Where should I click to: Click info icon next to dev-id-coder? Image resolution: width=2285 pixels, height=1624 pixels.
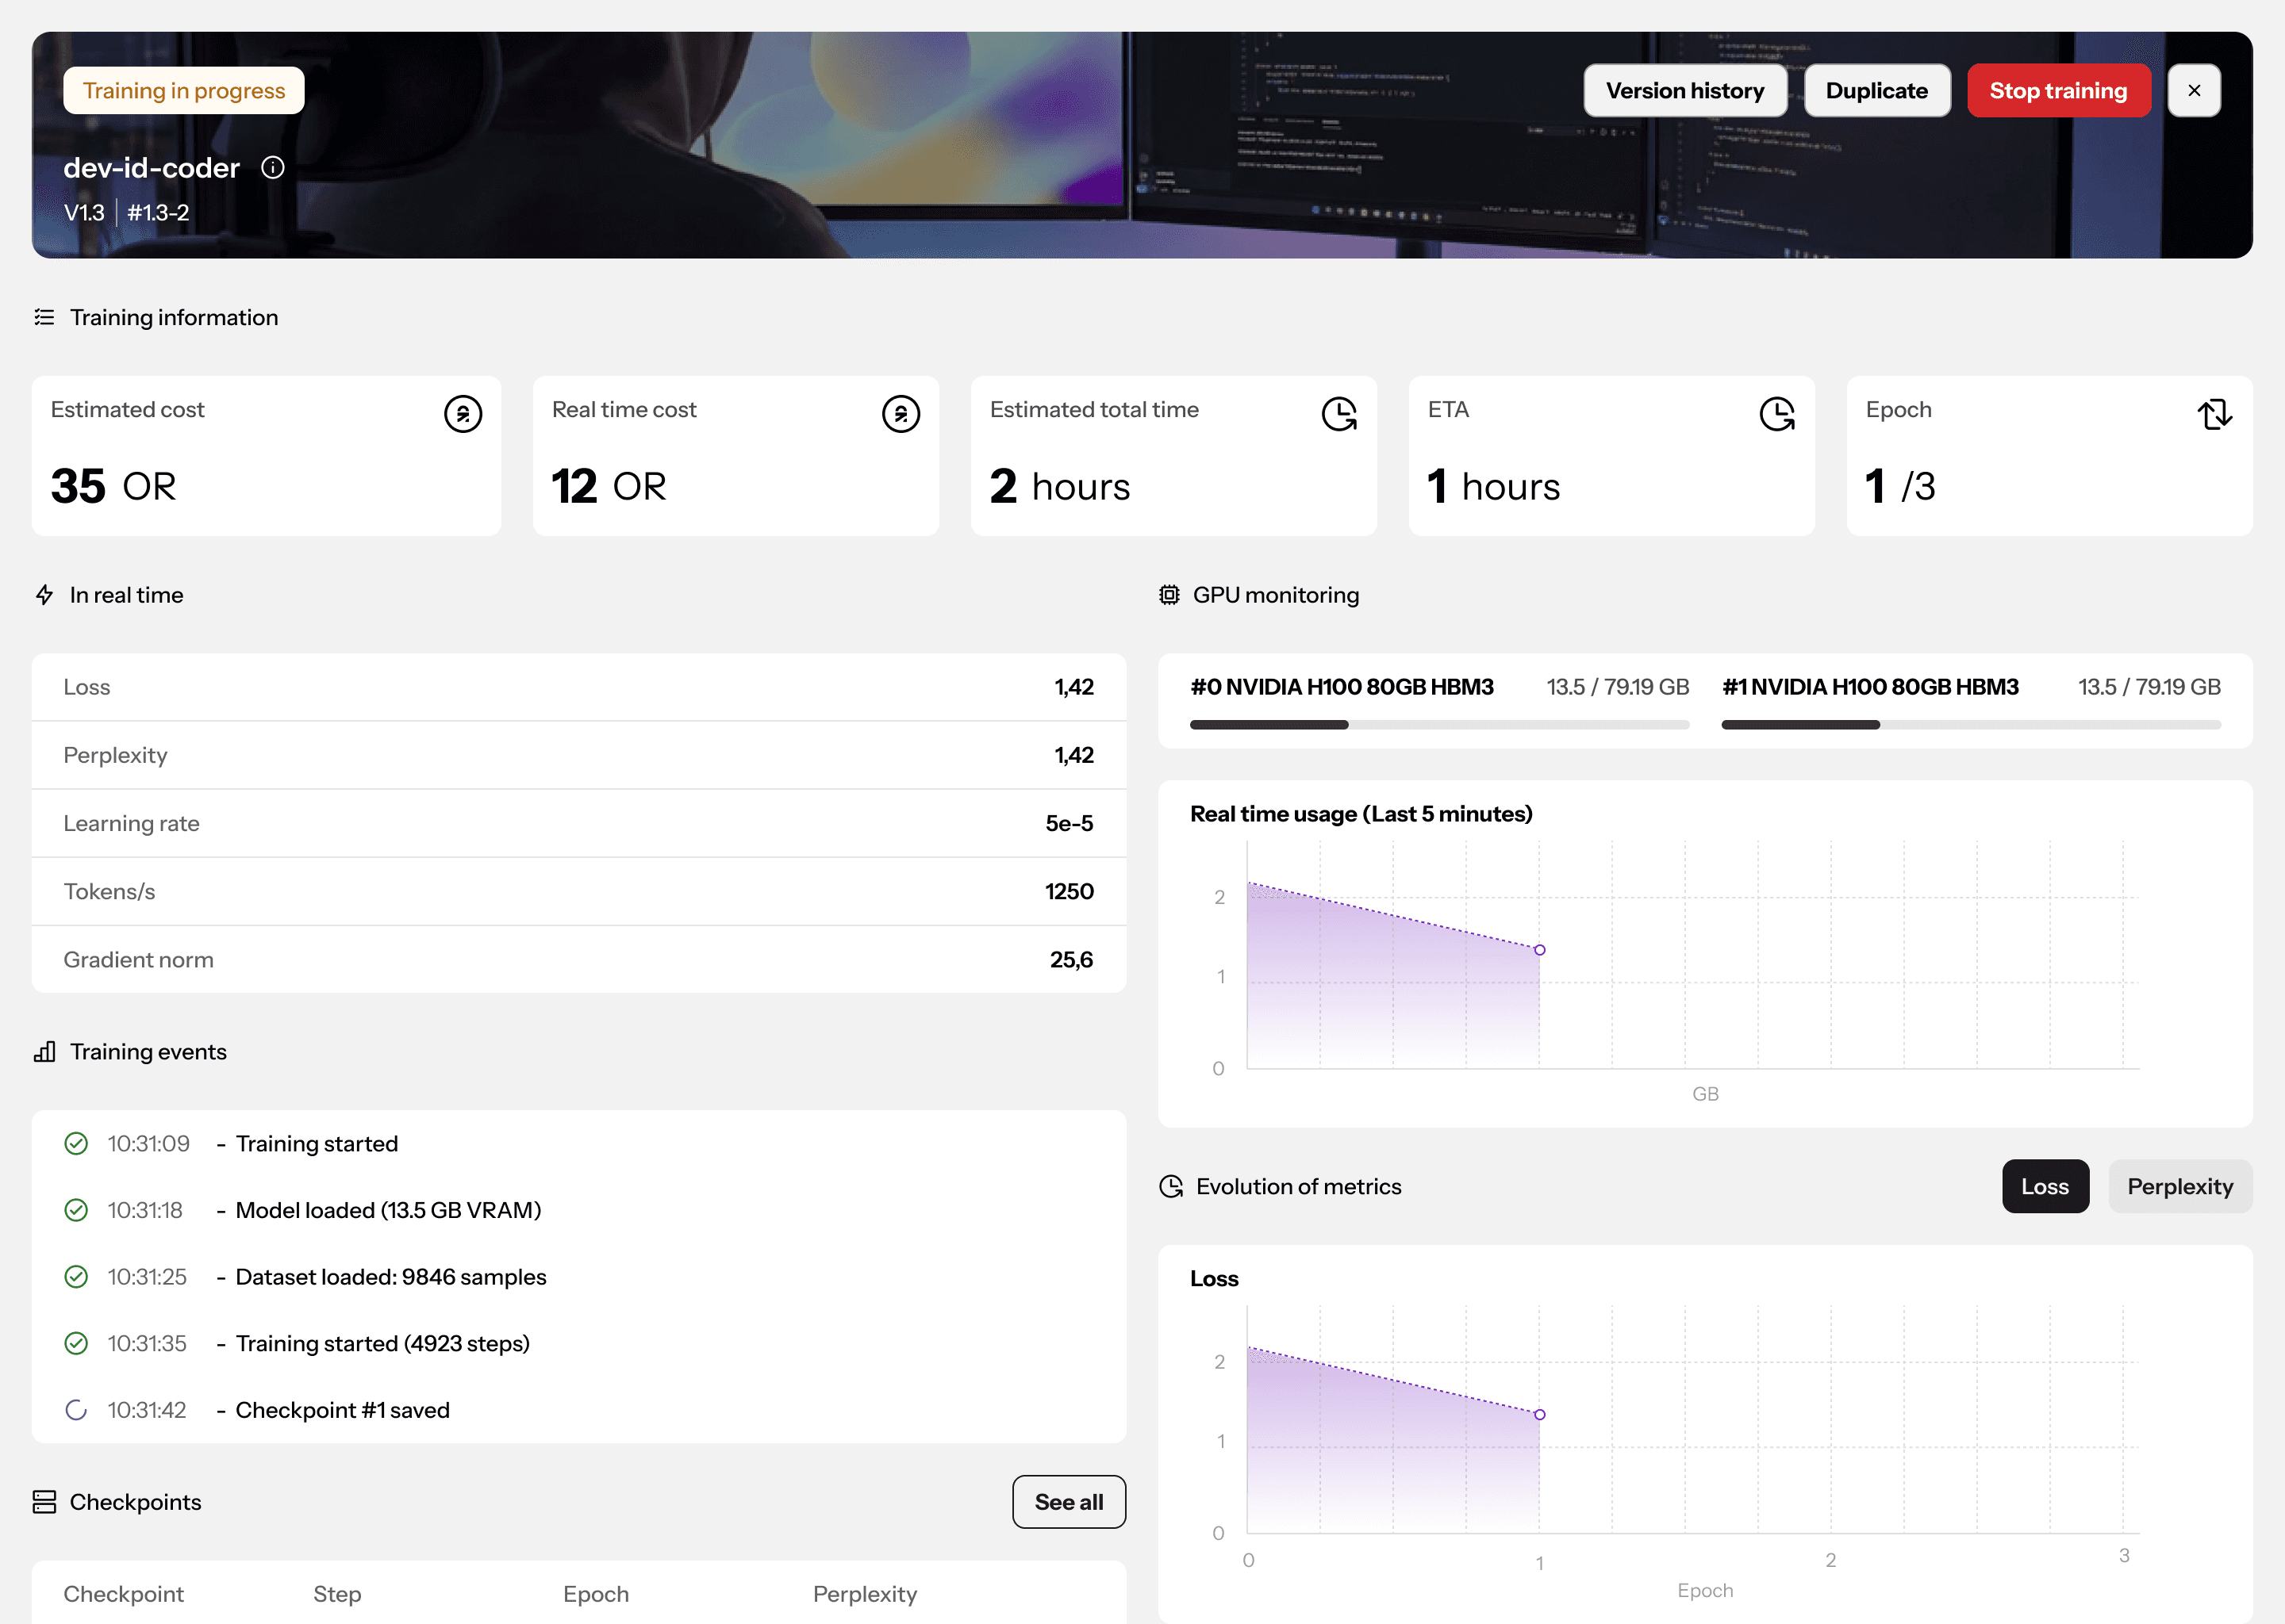coord(272,168)
